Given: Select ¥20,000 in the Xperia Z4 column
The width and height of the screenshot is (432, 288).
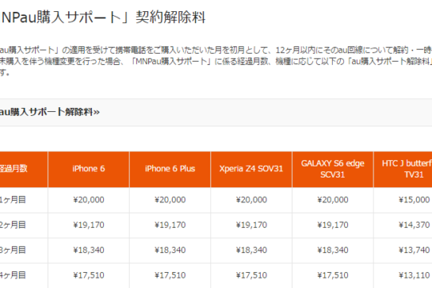Looking at the screenshot, I should tap(251, 200).
